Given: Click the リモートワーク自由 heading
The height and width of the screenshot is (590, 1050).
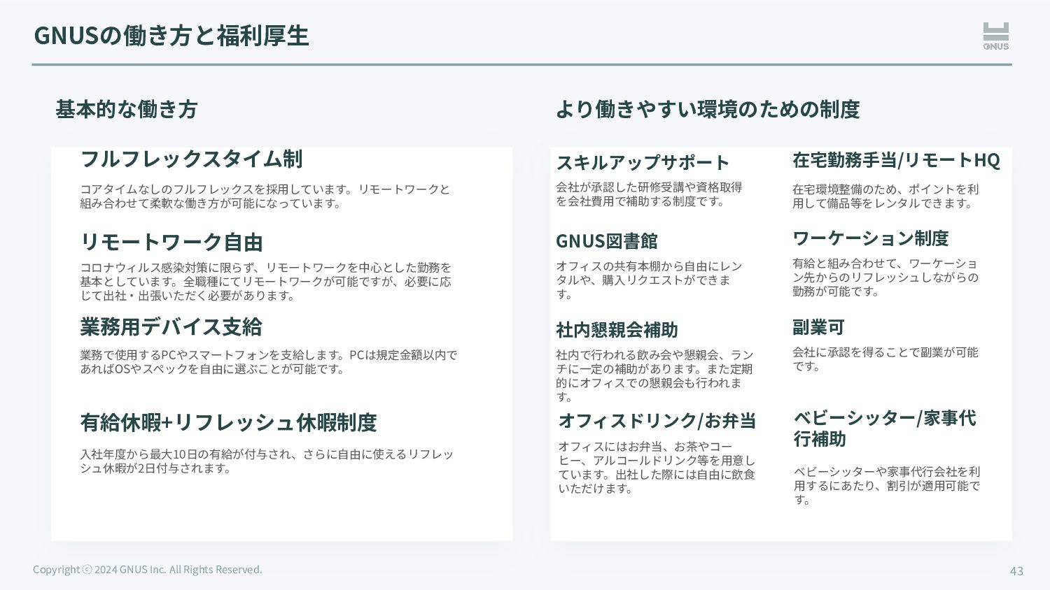Looking at the screenshot, I should [171, 242].
